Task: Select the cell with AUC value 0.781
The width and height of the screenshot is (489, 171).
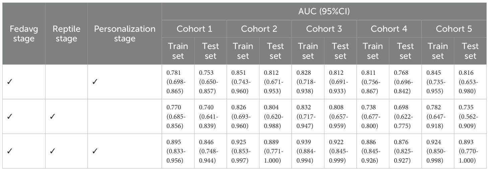Action: (178, 82)
